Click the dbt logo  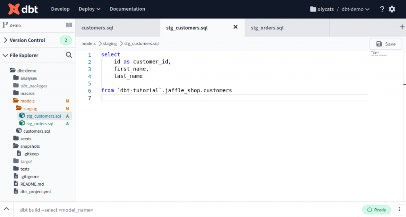[x=23, y=9]
